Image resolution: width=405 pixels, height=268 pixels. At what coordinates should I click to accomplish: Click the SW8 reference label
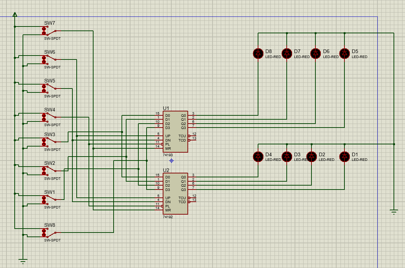coord(49,225)
